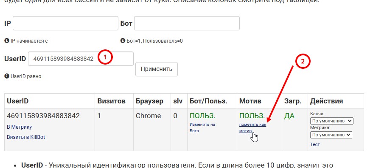Click info icon next to 'UserID равно'

coord(7,76)
